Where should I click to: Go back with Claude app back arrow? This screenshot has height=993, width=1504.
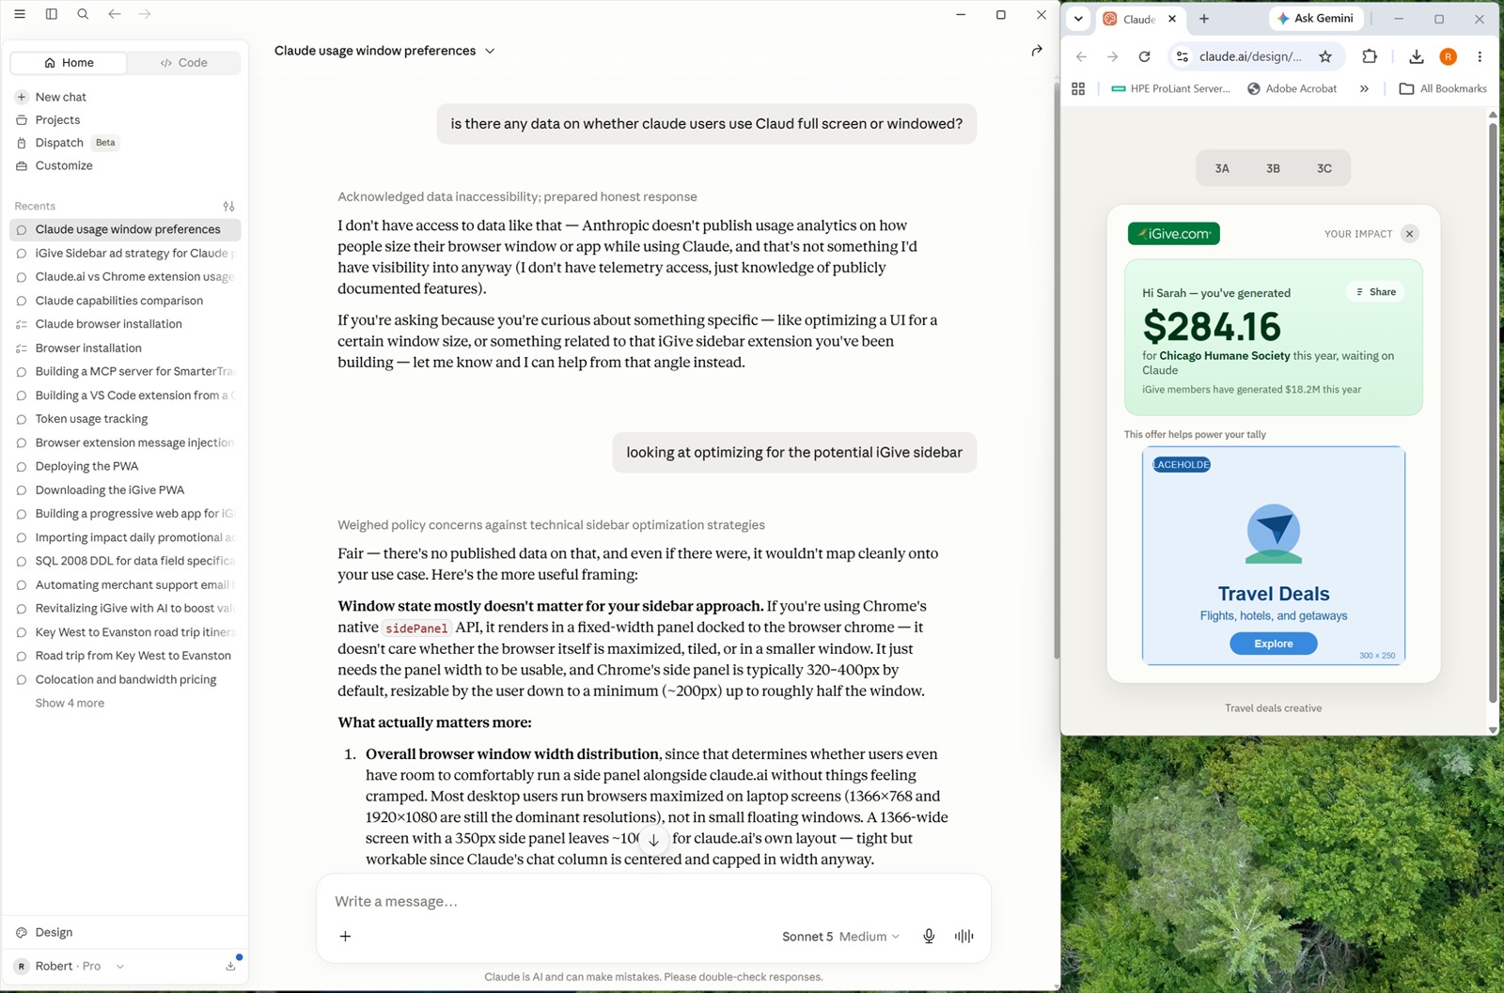point(115,14)
